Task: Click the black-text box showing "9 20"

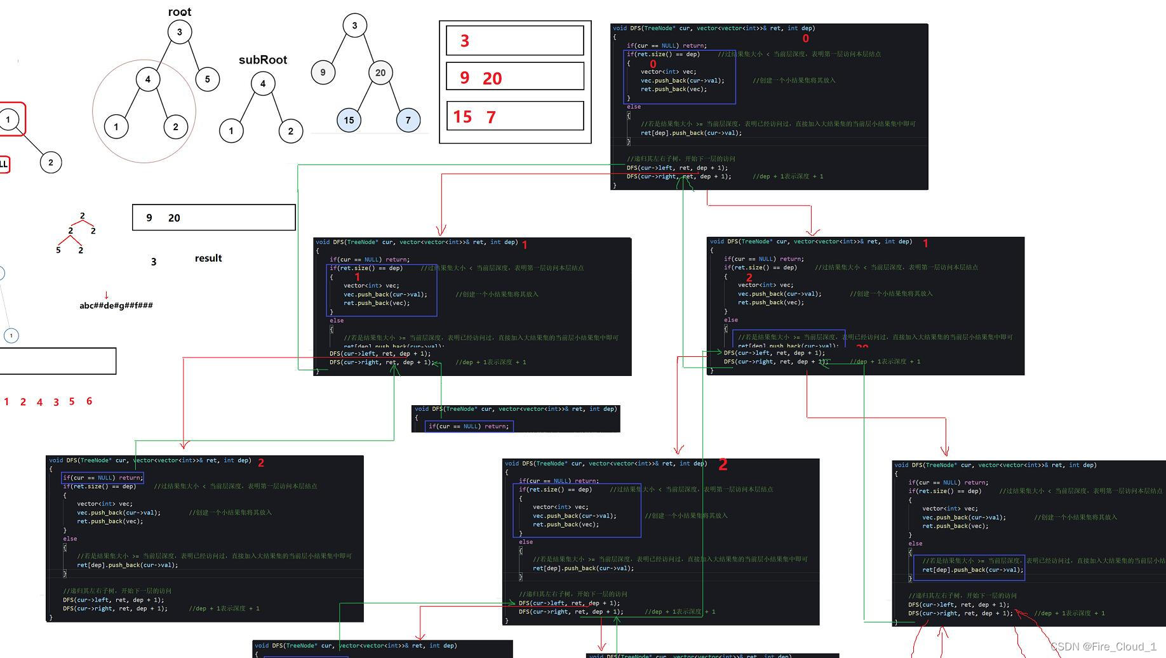Action: [214, 217]
